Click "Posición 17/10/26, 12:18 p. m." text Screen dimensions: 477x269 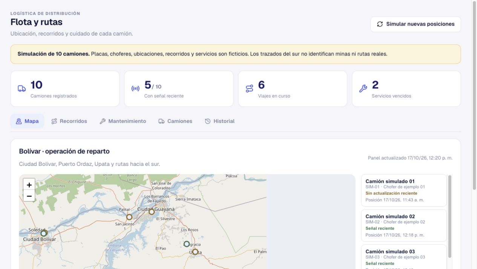pos(395,235)
